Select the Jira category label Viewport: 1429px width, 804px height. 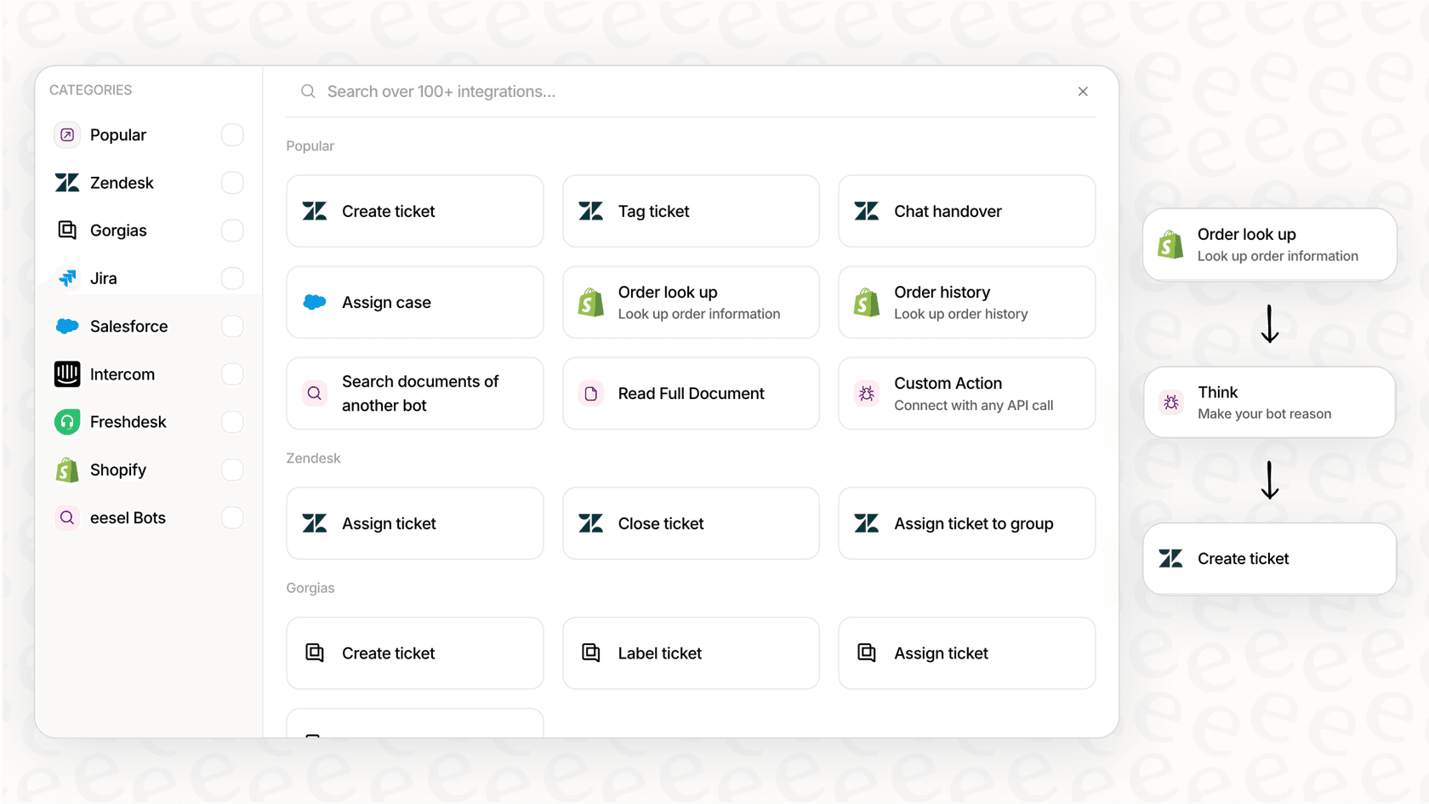coord(104,278)
